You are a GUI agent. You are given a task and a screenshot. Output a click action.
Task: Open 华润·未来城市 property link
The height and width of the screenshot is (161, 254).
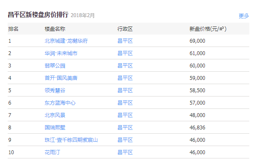point(61,53)
